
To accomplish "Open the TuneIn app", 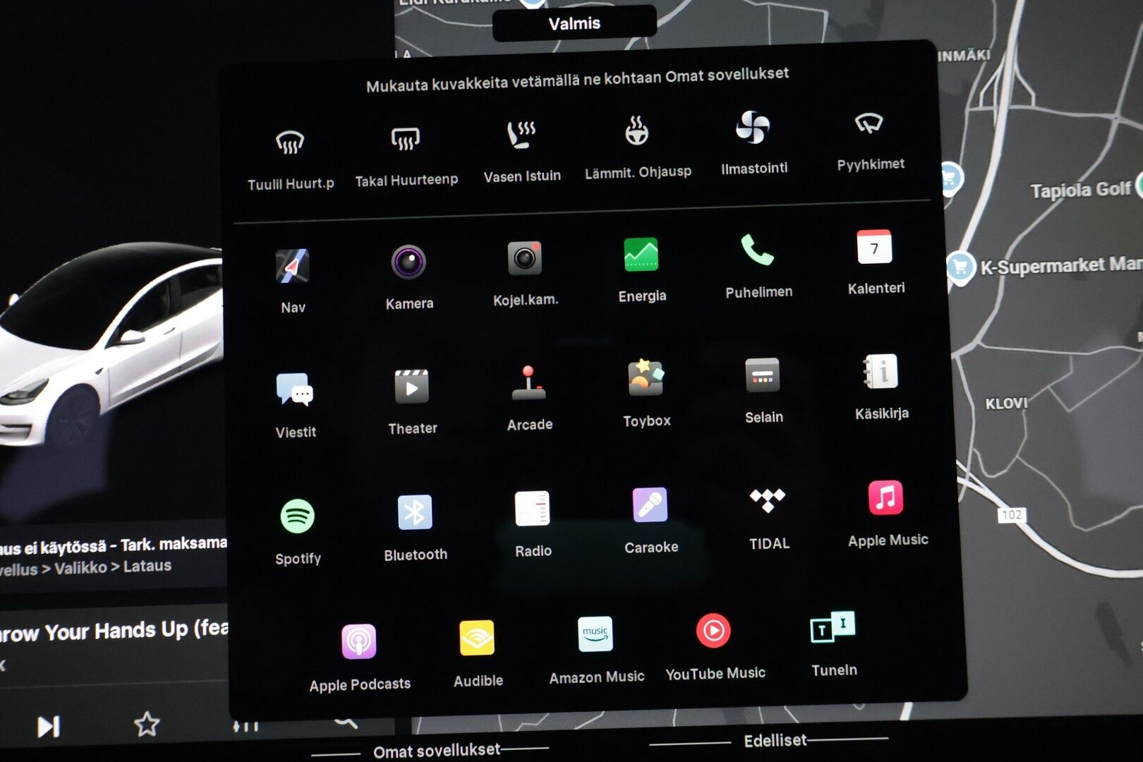I will pyautogui.click(x=833, y=627).
